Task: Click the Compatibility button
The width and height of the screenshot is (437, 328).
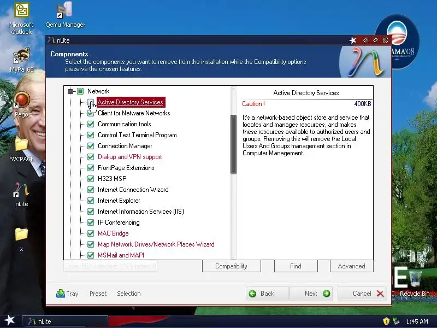Action: tap(231, 266)
